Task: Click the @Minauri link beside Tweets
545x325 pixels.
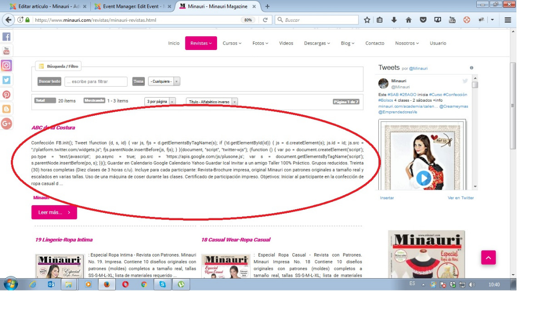Action: [418, 69]
